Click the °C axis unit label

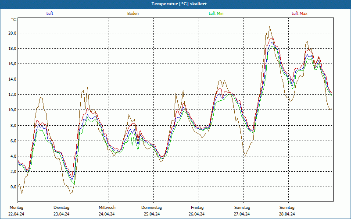(14, 20)
